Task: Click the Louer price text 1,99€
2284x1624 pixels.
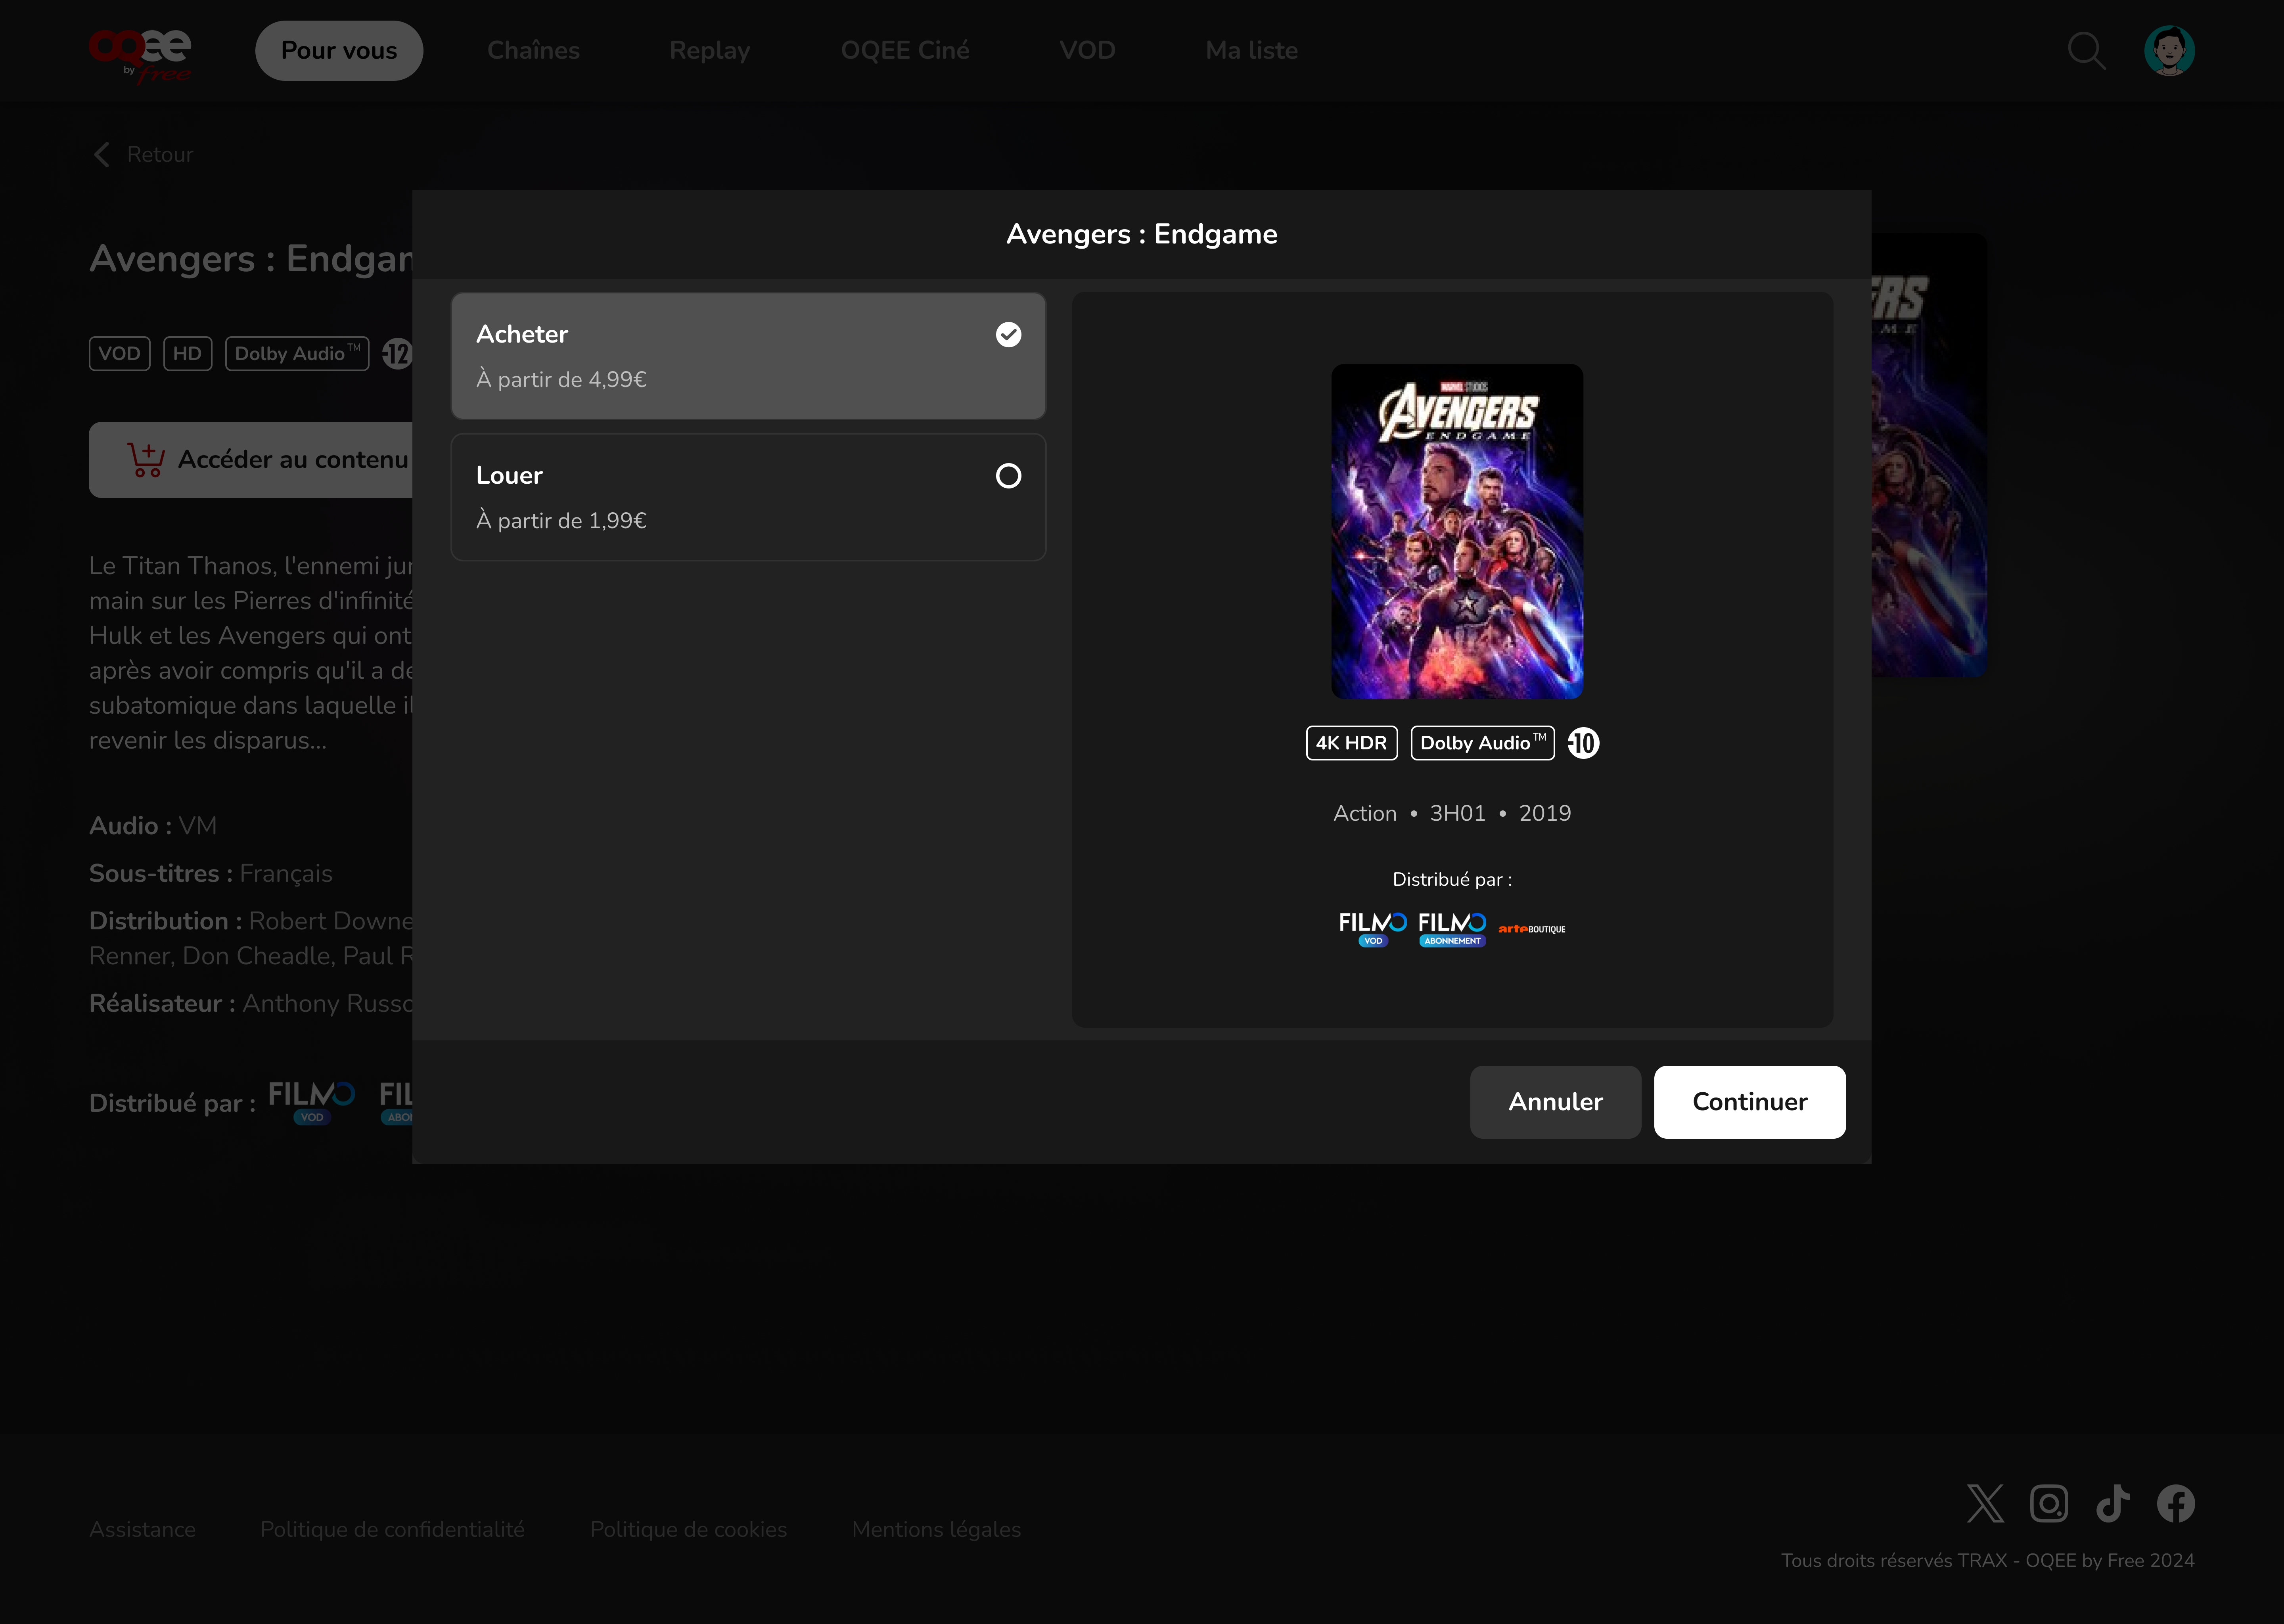Action: (x=561, y=520)
